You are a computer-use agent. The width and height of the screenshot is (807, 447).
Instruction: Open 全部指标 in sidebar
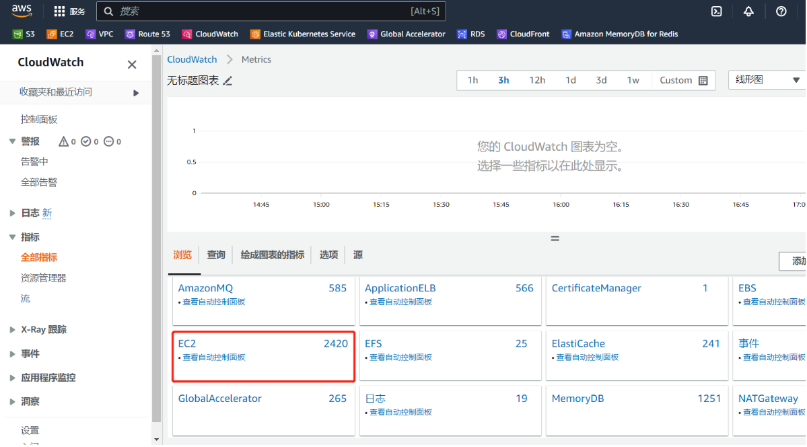click(38, 257)
